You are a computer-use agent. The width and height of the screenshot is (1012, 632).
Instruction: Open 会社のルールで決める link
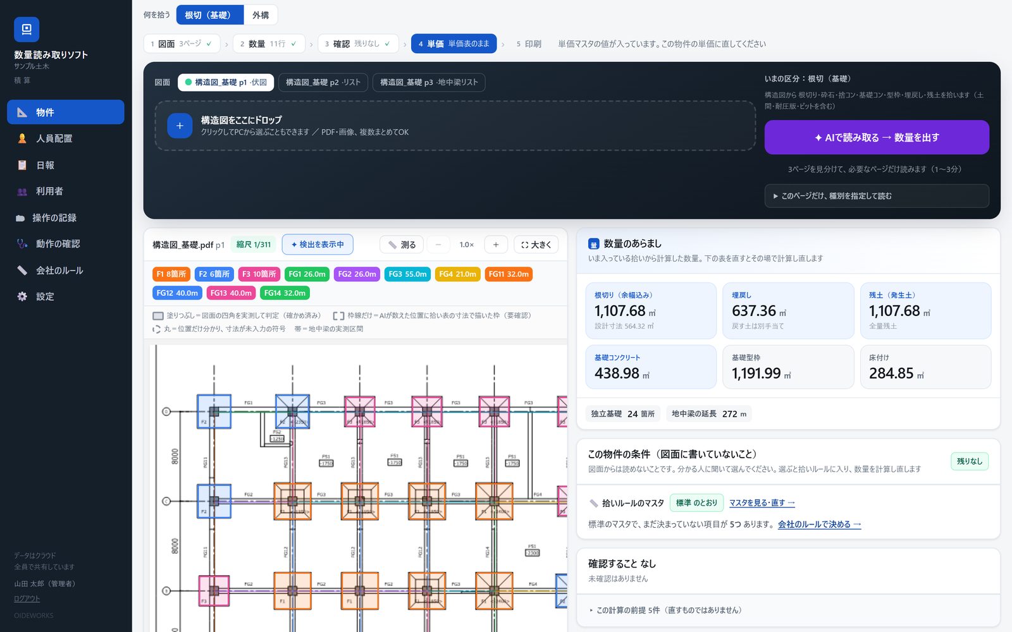[819, 525]
